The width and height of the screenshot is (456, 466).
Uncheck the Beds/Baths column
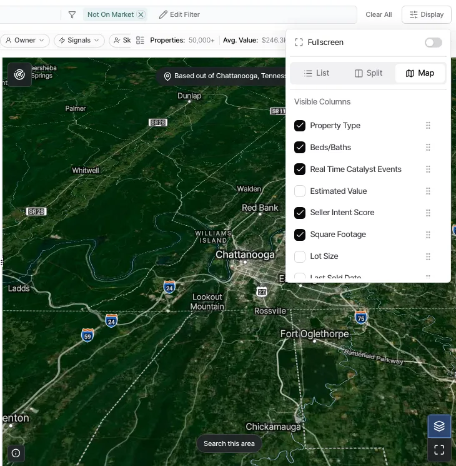[300, 148]
